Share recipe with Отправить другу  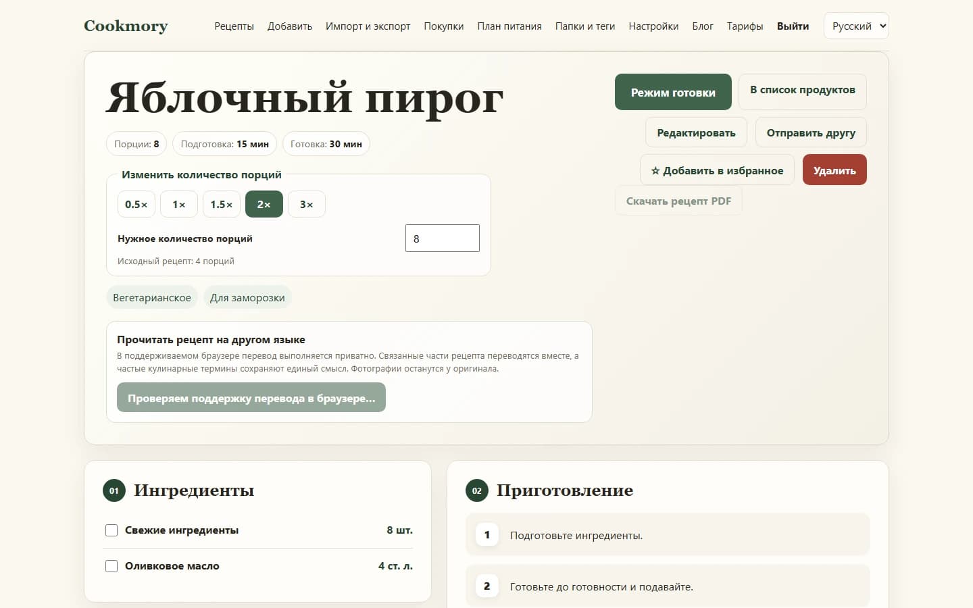[x=811, y=132]
